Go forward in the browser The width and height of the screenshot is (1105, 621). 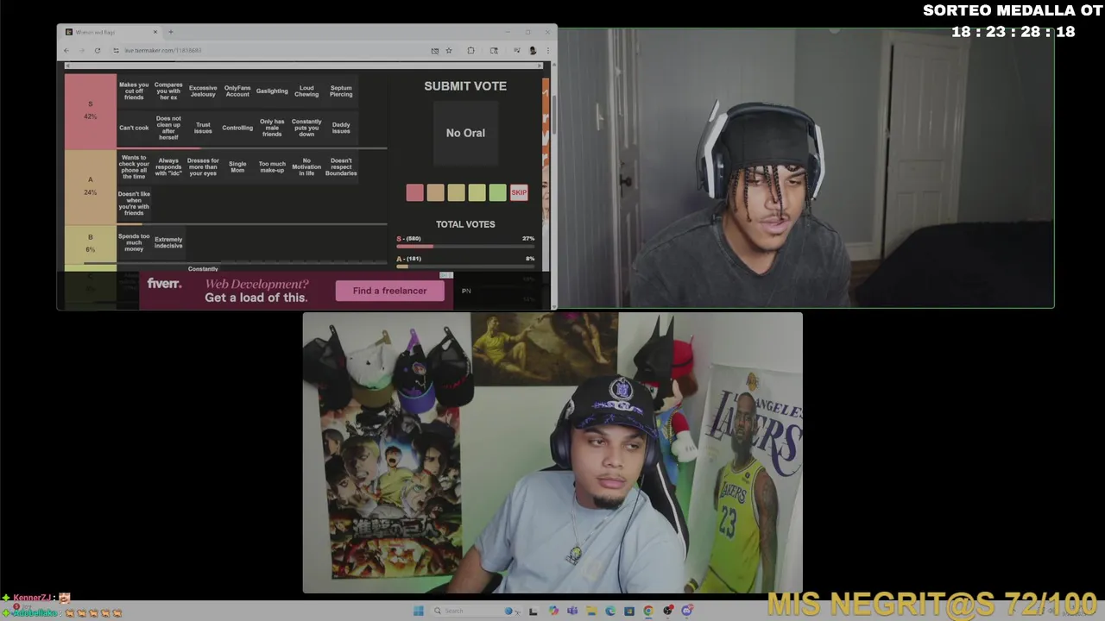click(81, 50)
